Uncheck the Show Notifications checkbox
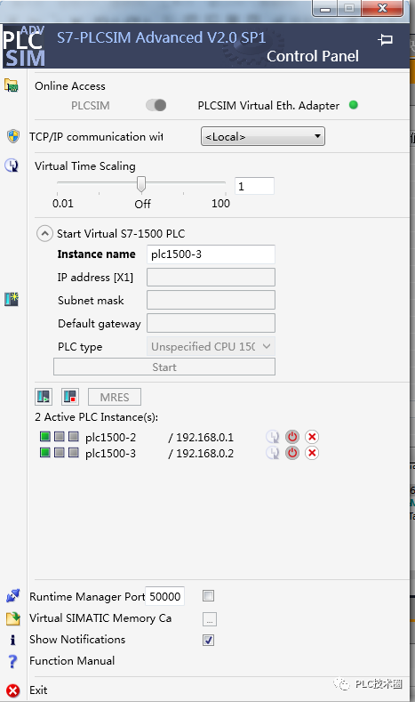415x702 pixels. (209, 640)
